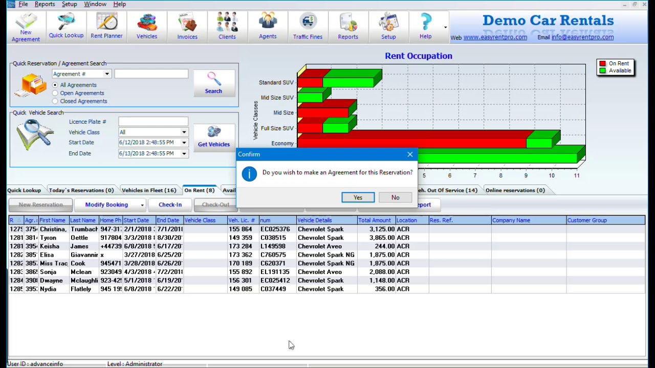Open the Traffic Fines module
The height and width of the screenshot is (368, 655).
point(308,27)
